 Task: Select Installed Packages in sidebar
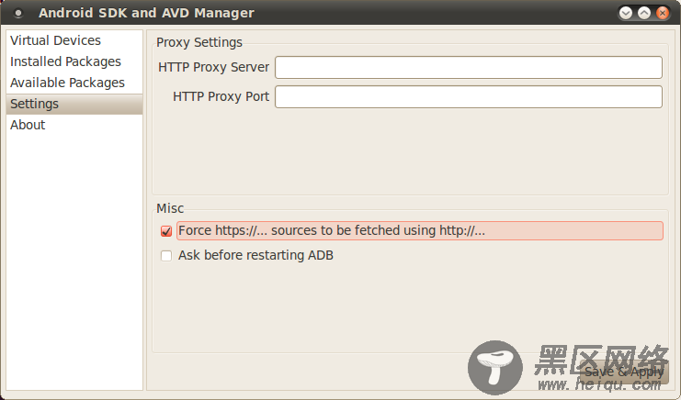click(74, 61)
